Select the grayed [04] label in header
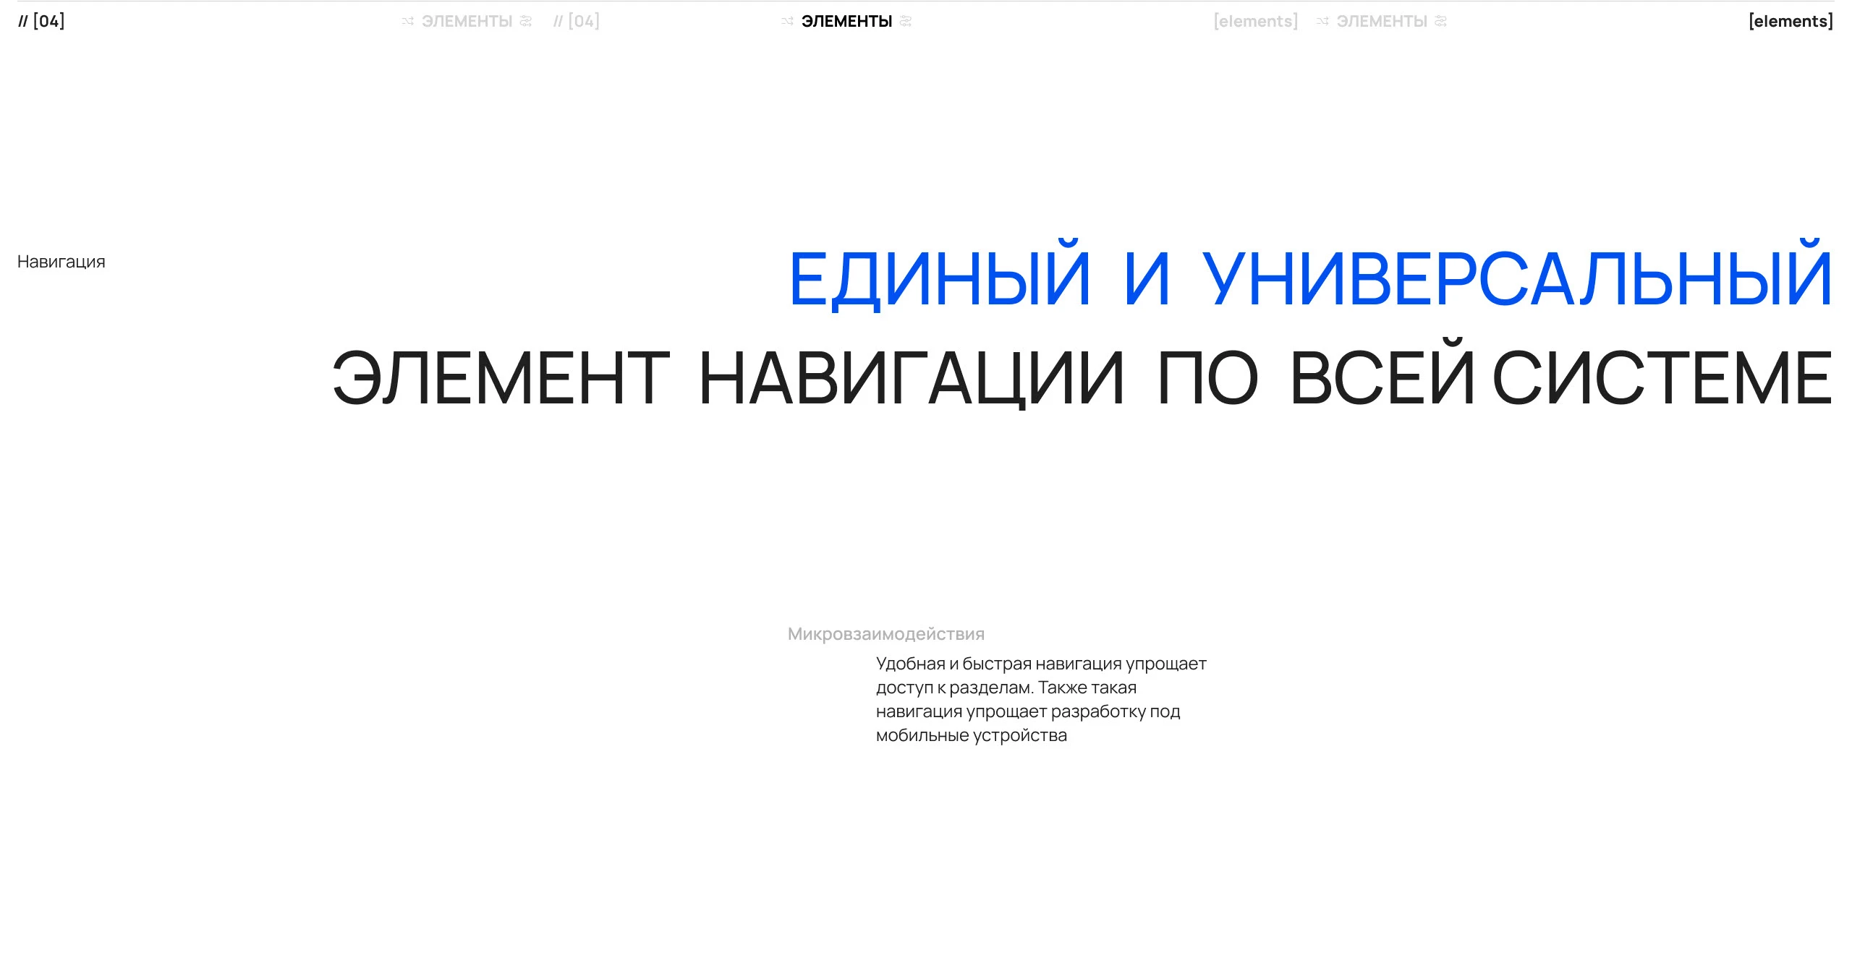The width and height of the screenshot is (1852, 963). point(583,21)
